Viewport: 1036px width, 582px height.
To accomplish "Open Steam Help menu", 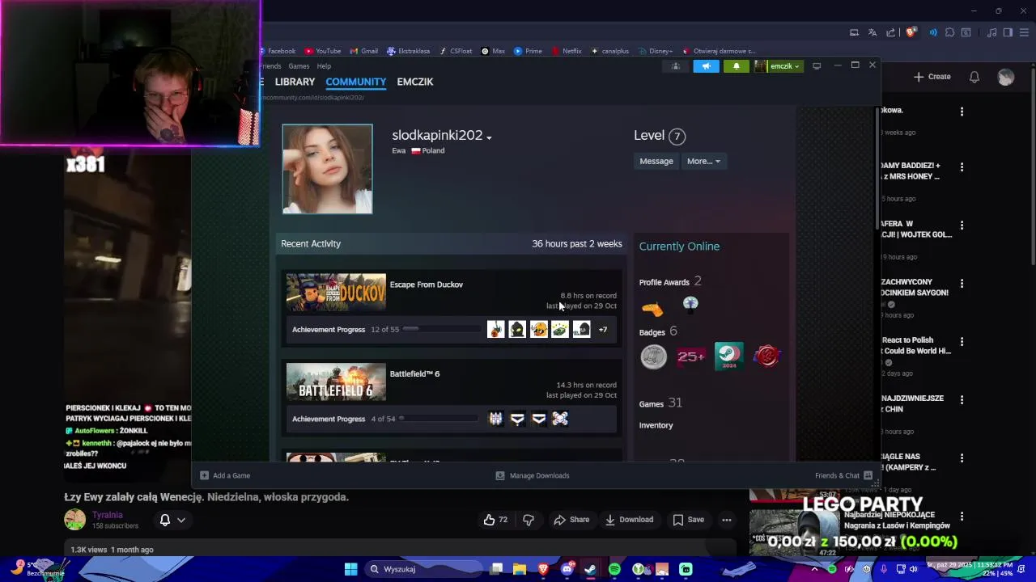I will 324,66.
